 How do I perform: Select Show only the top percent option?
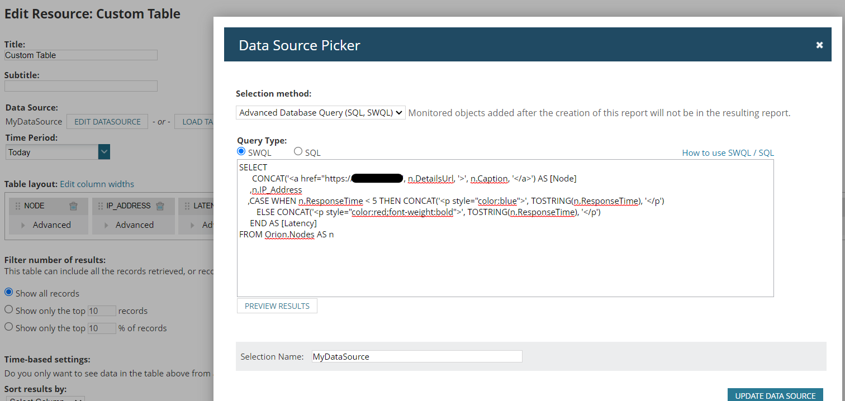[8, 327]
